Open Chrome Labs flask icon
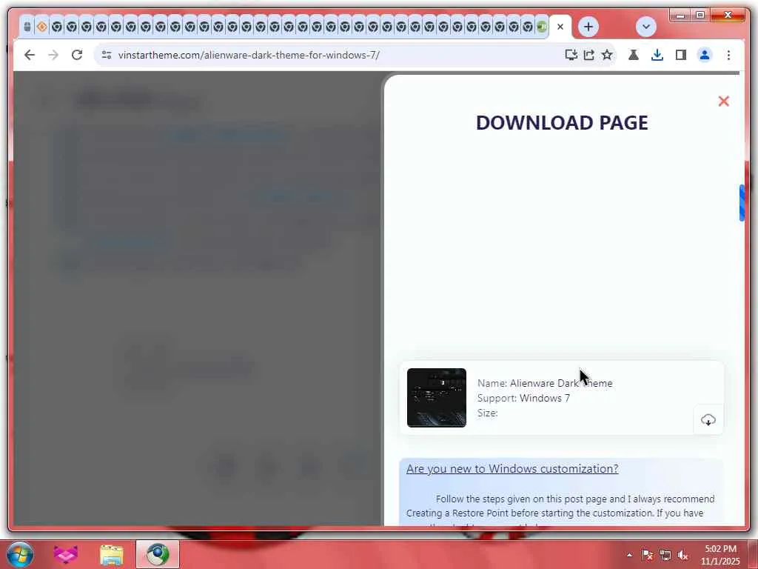 tap(634, 55)
